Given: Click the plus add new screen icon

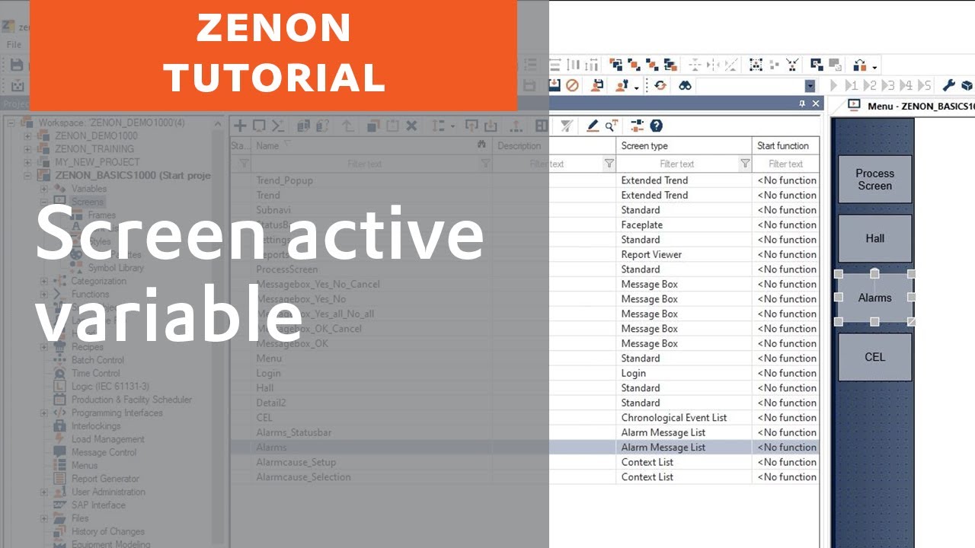Looking at the screenshot, I should point(240,126).
